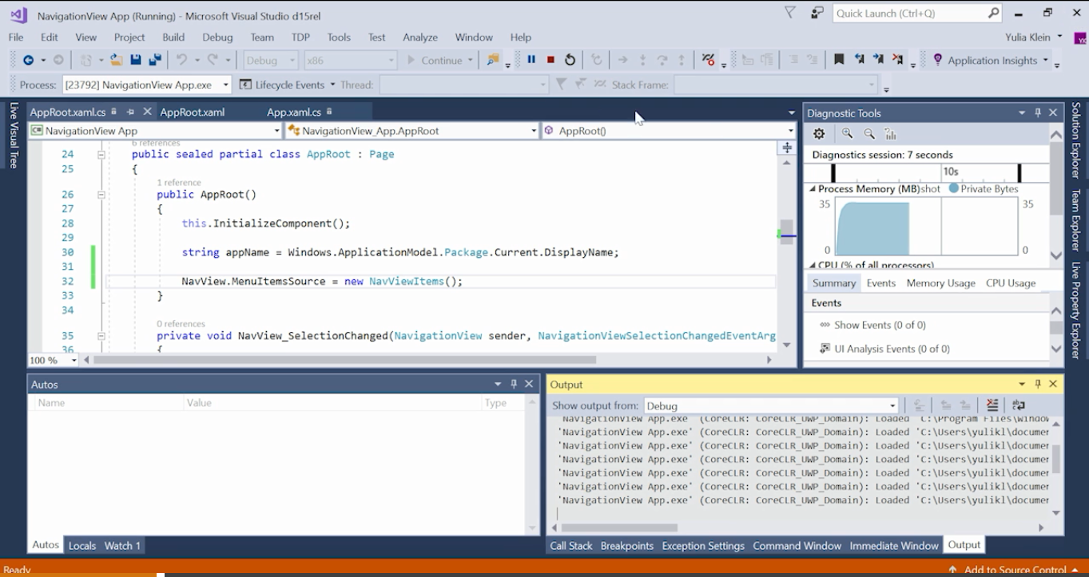The height and width of the screenshot is (577, 1089).
Task: Click the Save All icon
Action: pos(155,60)
